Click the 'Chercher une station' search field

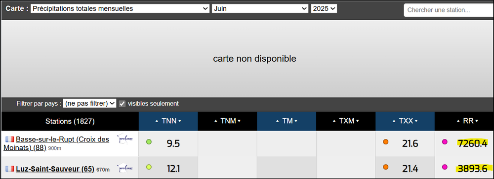click(449, 10)
